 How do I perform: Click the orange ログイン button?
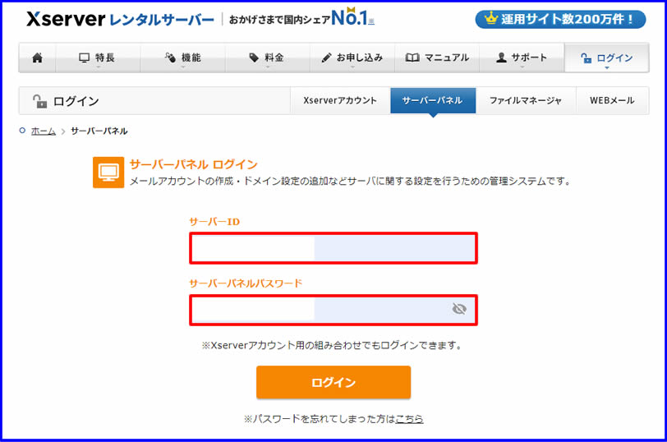(x=333, y=383)
